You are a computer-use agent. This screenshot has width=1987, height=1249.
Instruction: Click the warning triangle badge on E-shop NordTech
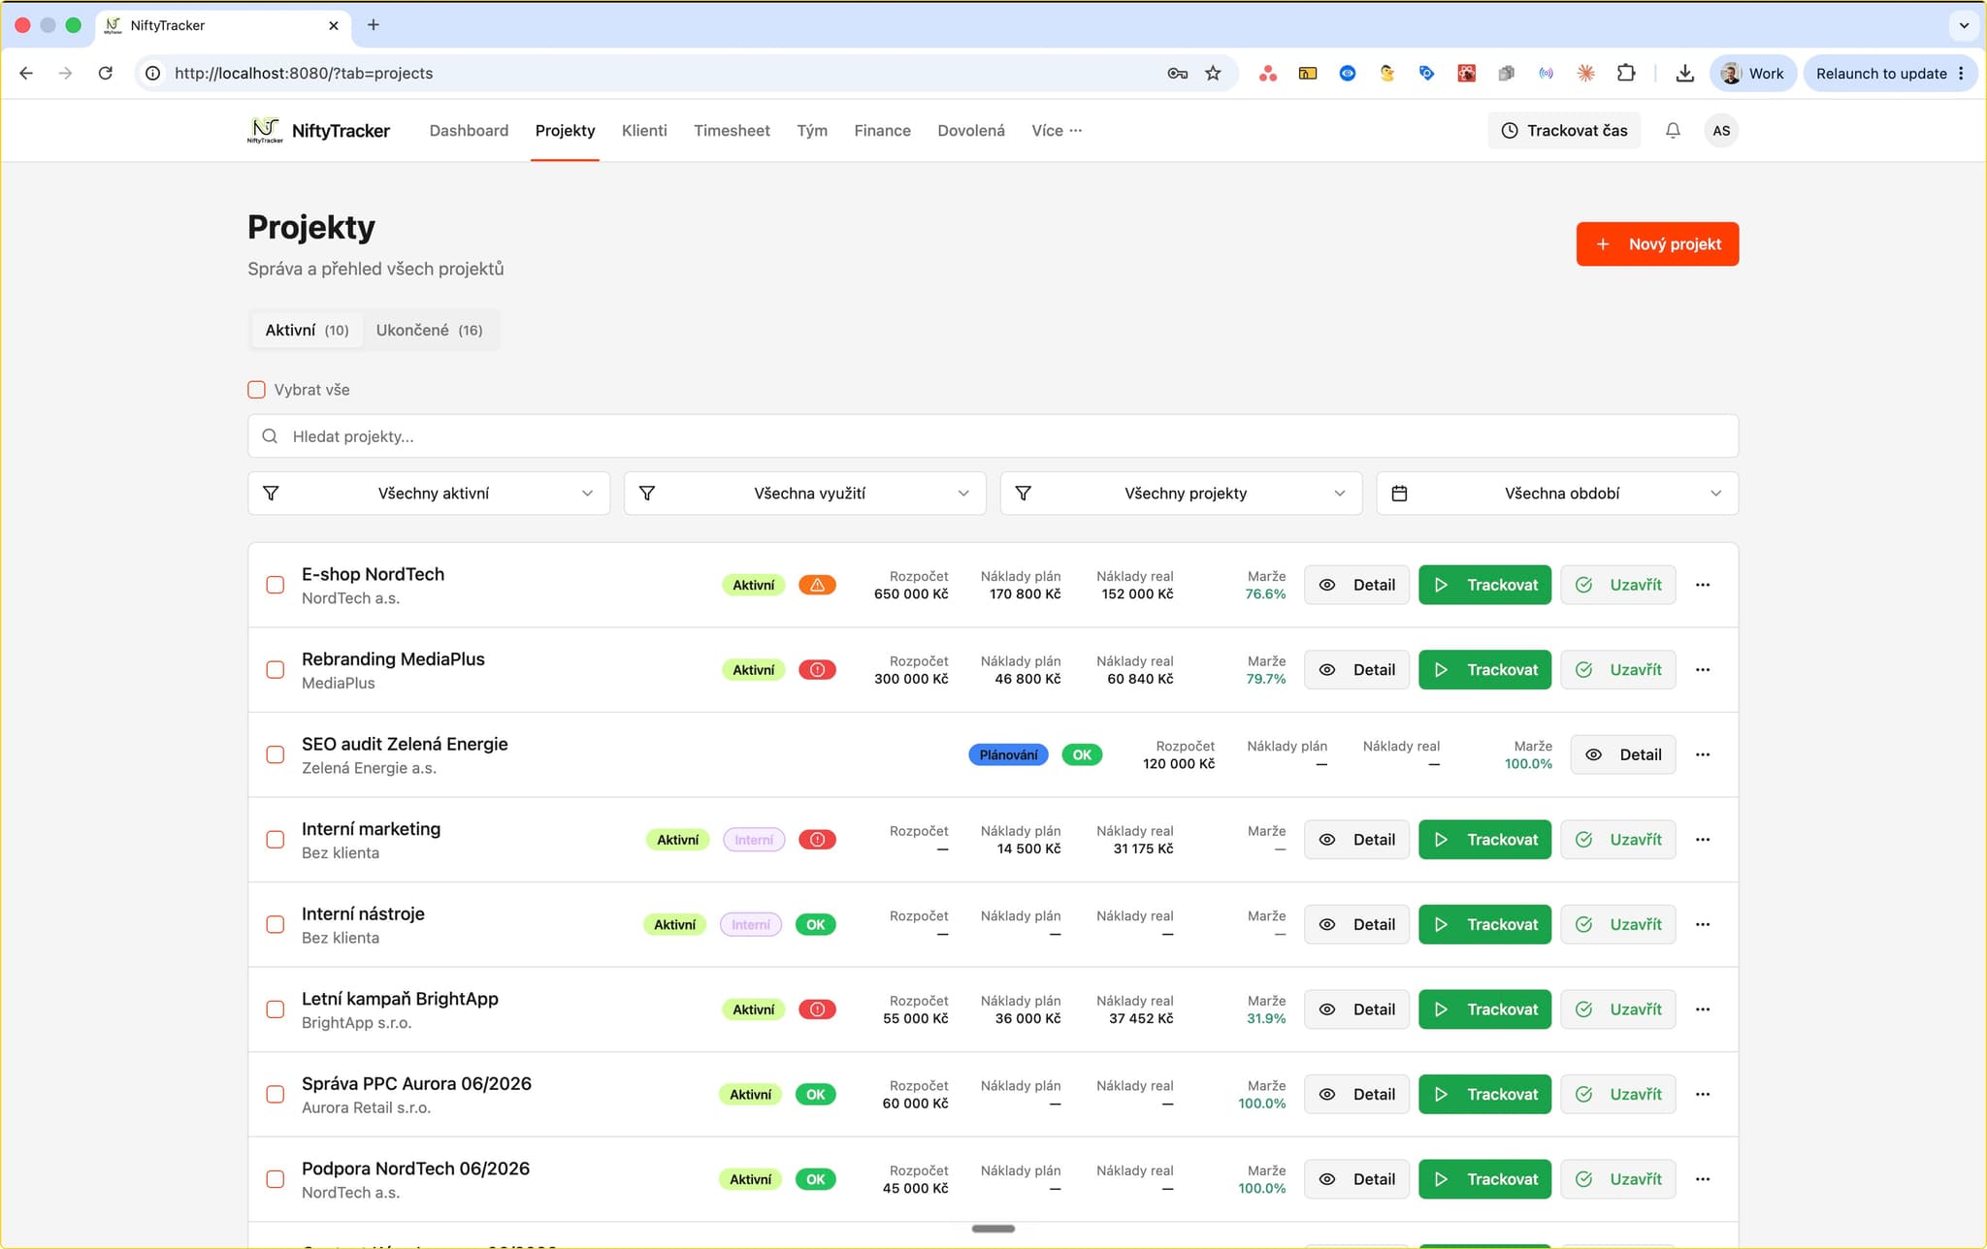[817, 585]
